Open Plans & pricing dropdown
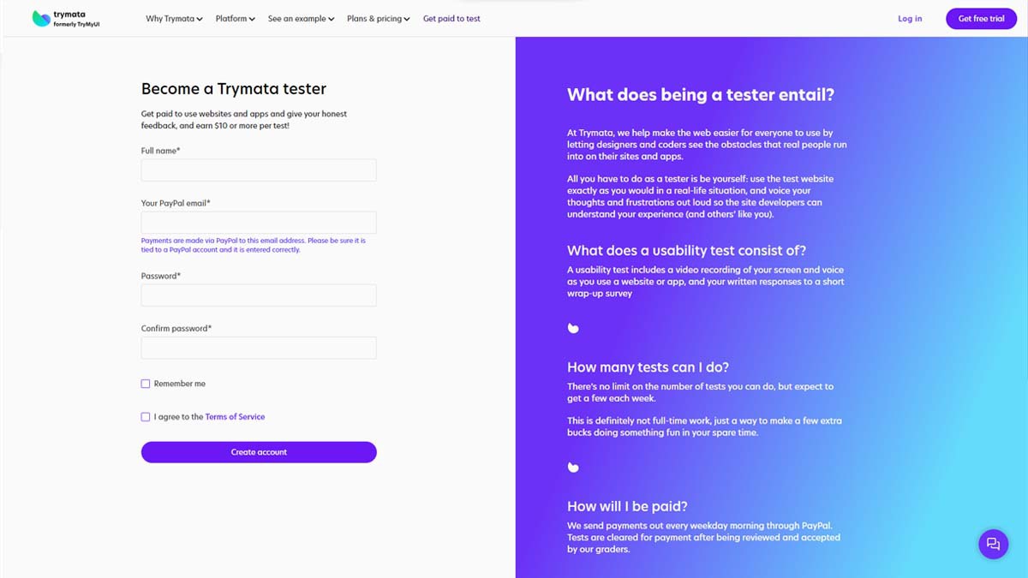This screenshot has height=578, width=1028. pos(378,19)
